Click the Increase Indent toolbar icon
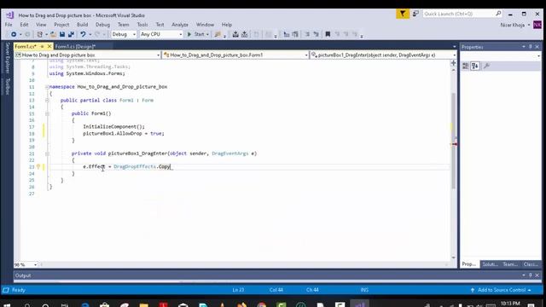Image resolution: width=546 pixels, height=307 pixels. pos(295,34)
